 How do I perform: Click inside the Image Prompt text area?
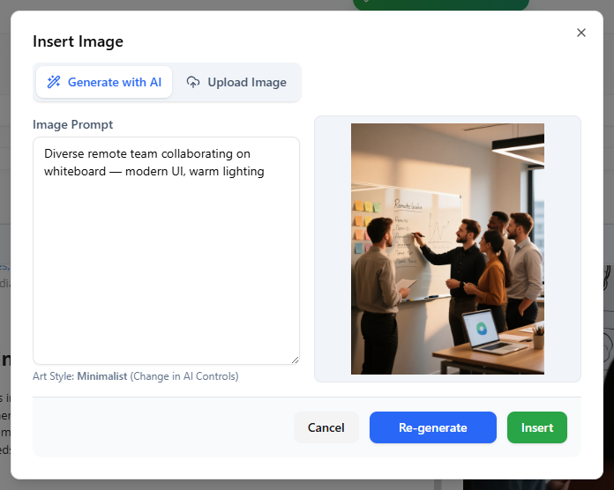coord(166,264)
